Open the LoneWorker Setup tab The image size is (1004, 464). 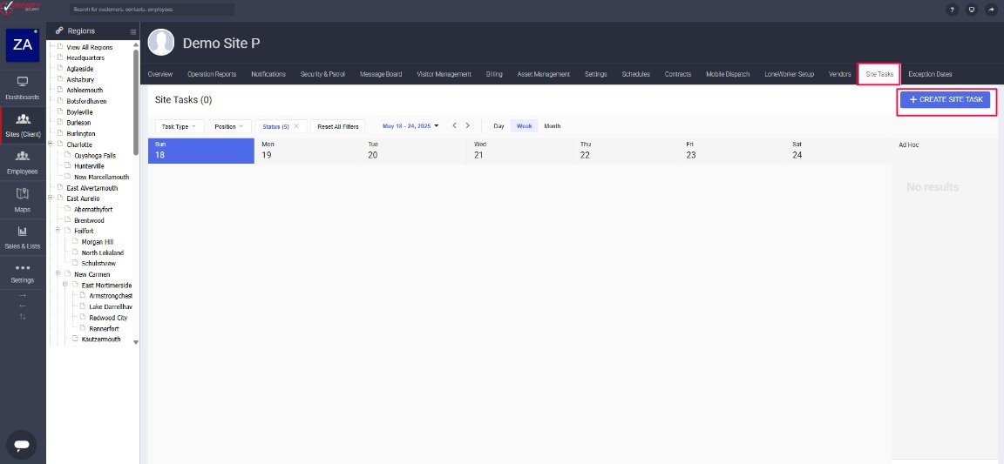click(790, 74)
